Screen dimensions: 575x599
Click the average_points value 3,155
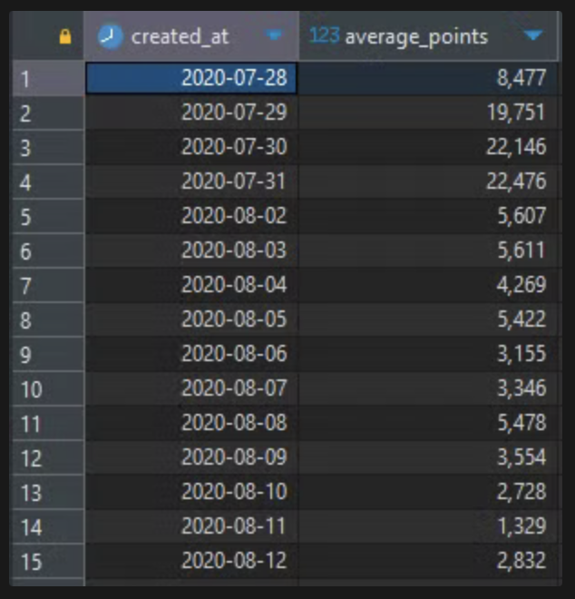coord(428,353)
